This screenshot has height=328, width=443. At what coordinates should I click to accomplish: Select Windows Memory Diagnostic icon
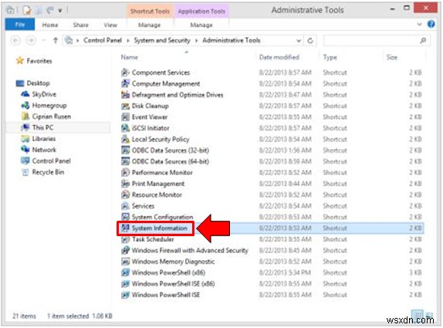tap(125, 262)
